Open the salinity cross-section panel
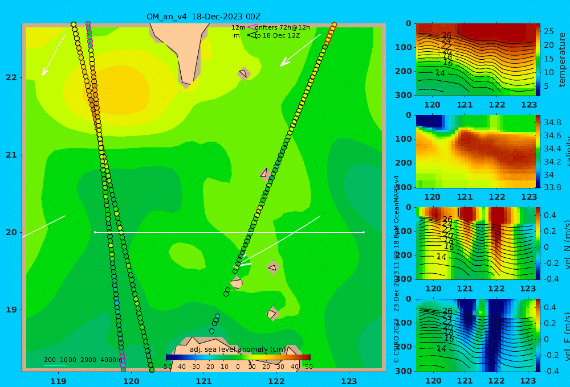Viewport: 570px width, 387px height. click(475, 151)
